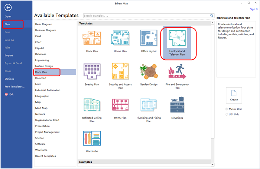This screenshot has width=260, height=169.
Task: Select the Floor Plan template icon
Action: coord(92,38)
